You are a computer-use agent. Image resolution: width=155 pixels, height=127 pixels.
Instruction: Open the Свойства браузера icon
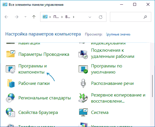pos(10,112)
